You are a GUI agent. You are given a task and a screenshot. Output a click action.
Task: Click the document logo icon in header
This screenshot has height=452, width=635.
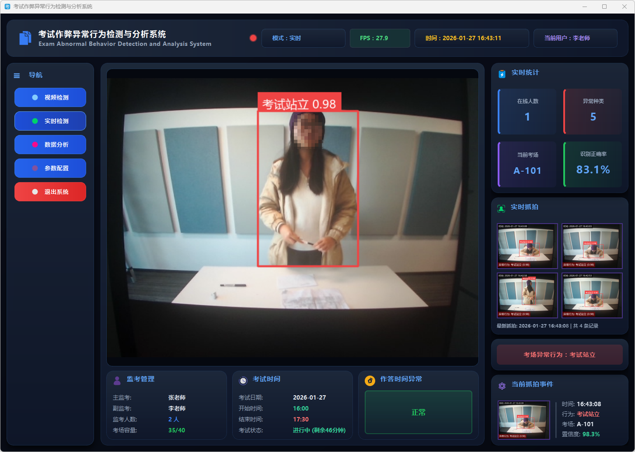click(25, 38)
